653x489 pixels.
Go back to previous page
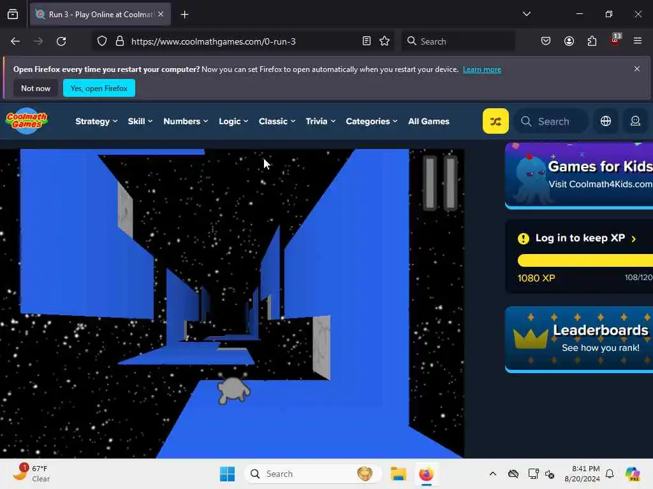pos(15,41)
